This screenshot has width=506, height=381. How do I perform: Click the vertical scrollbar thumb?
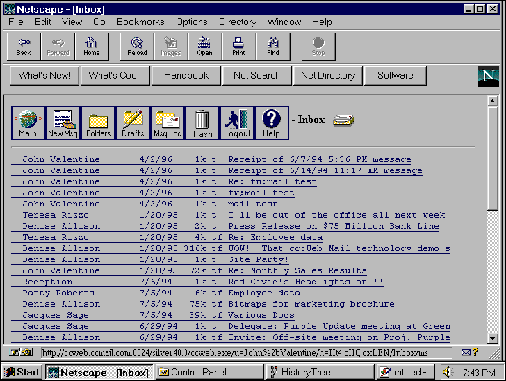click(x=492, y=159)
